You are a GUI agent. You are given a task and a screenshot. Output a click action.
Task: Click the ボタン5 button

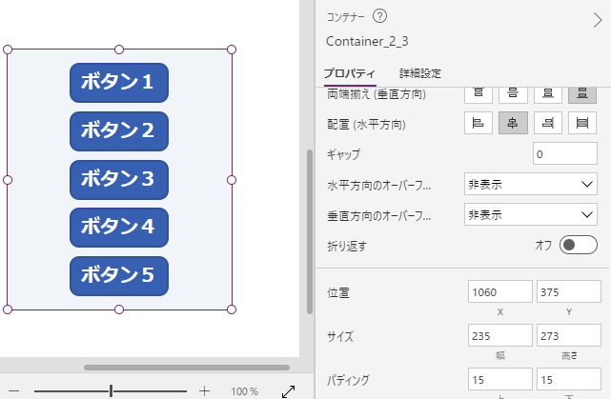119,276
